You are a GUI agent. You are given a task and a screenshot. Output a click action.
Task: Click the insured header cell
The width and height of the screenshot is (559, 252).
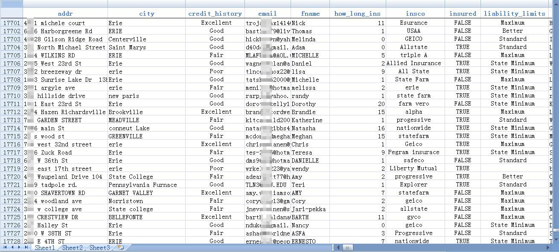click(463, 14)
